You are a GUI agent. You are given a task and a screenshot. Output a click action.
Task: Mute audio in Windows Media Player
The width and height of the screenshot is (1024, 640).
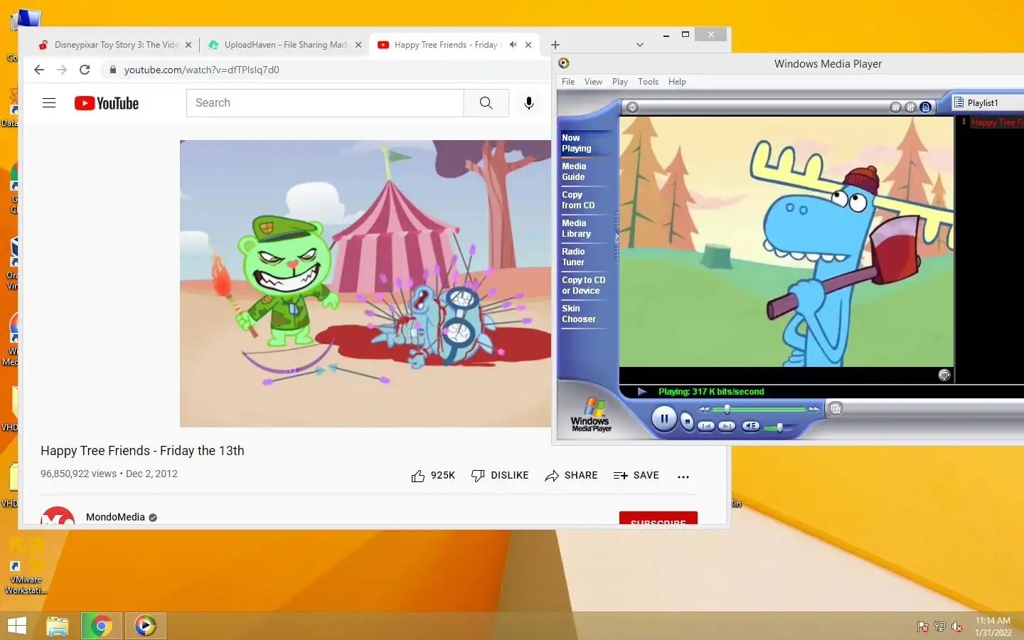tap(751, 426)
